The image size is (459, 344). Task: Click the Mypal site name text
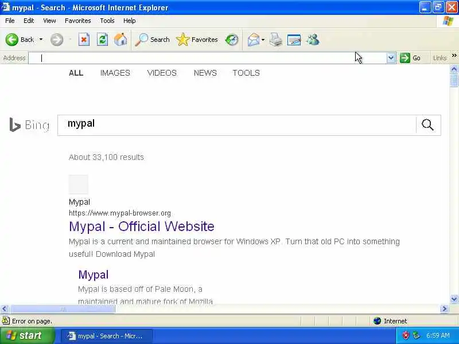[x=79, y=202]
